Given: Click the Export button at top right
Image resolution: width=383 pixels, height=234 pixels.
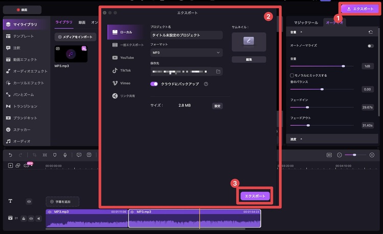Looking at the screenshot, I should (x=361, y=9).
